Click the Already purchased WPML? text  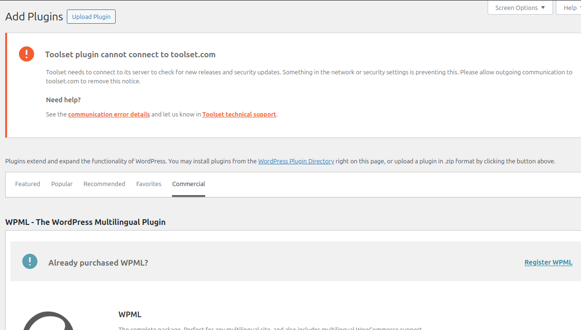pos(98,263)
